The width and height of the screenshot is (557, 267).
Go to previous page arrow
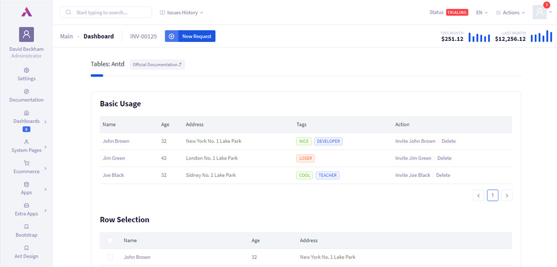point(479,196)
